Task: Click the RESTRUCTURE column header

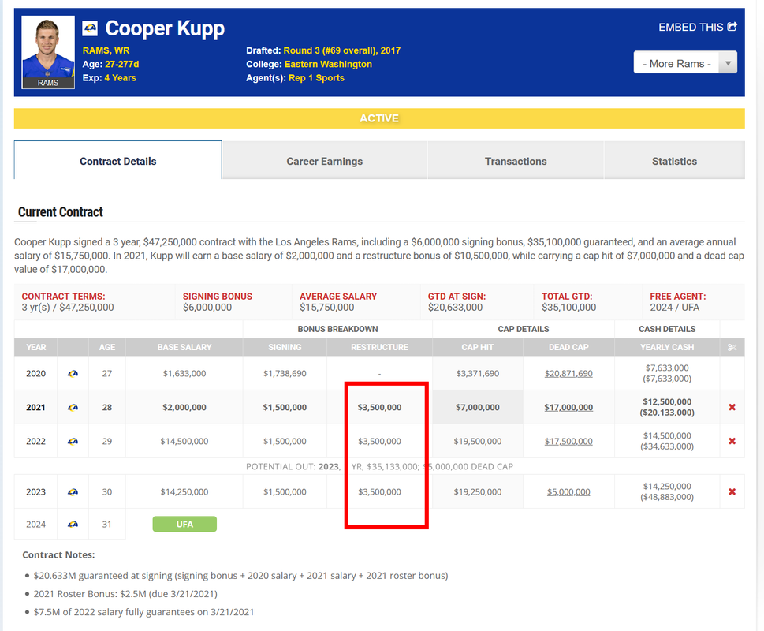Action: tap(379, 347)
